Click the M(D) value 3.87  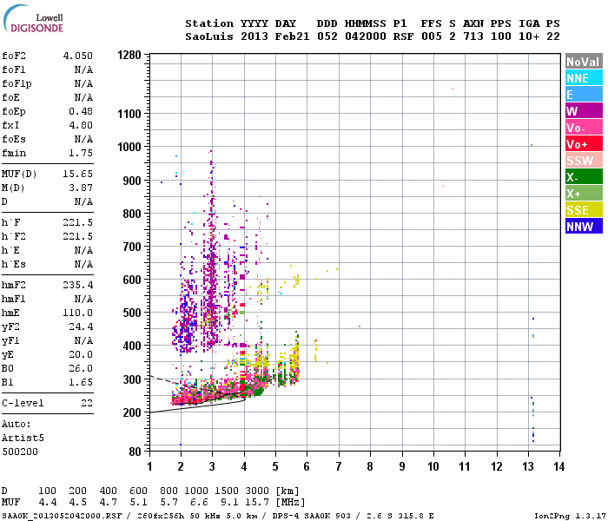point(81,188)
